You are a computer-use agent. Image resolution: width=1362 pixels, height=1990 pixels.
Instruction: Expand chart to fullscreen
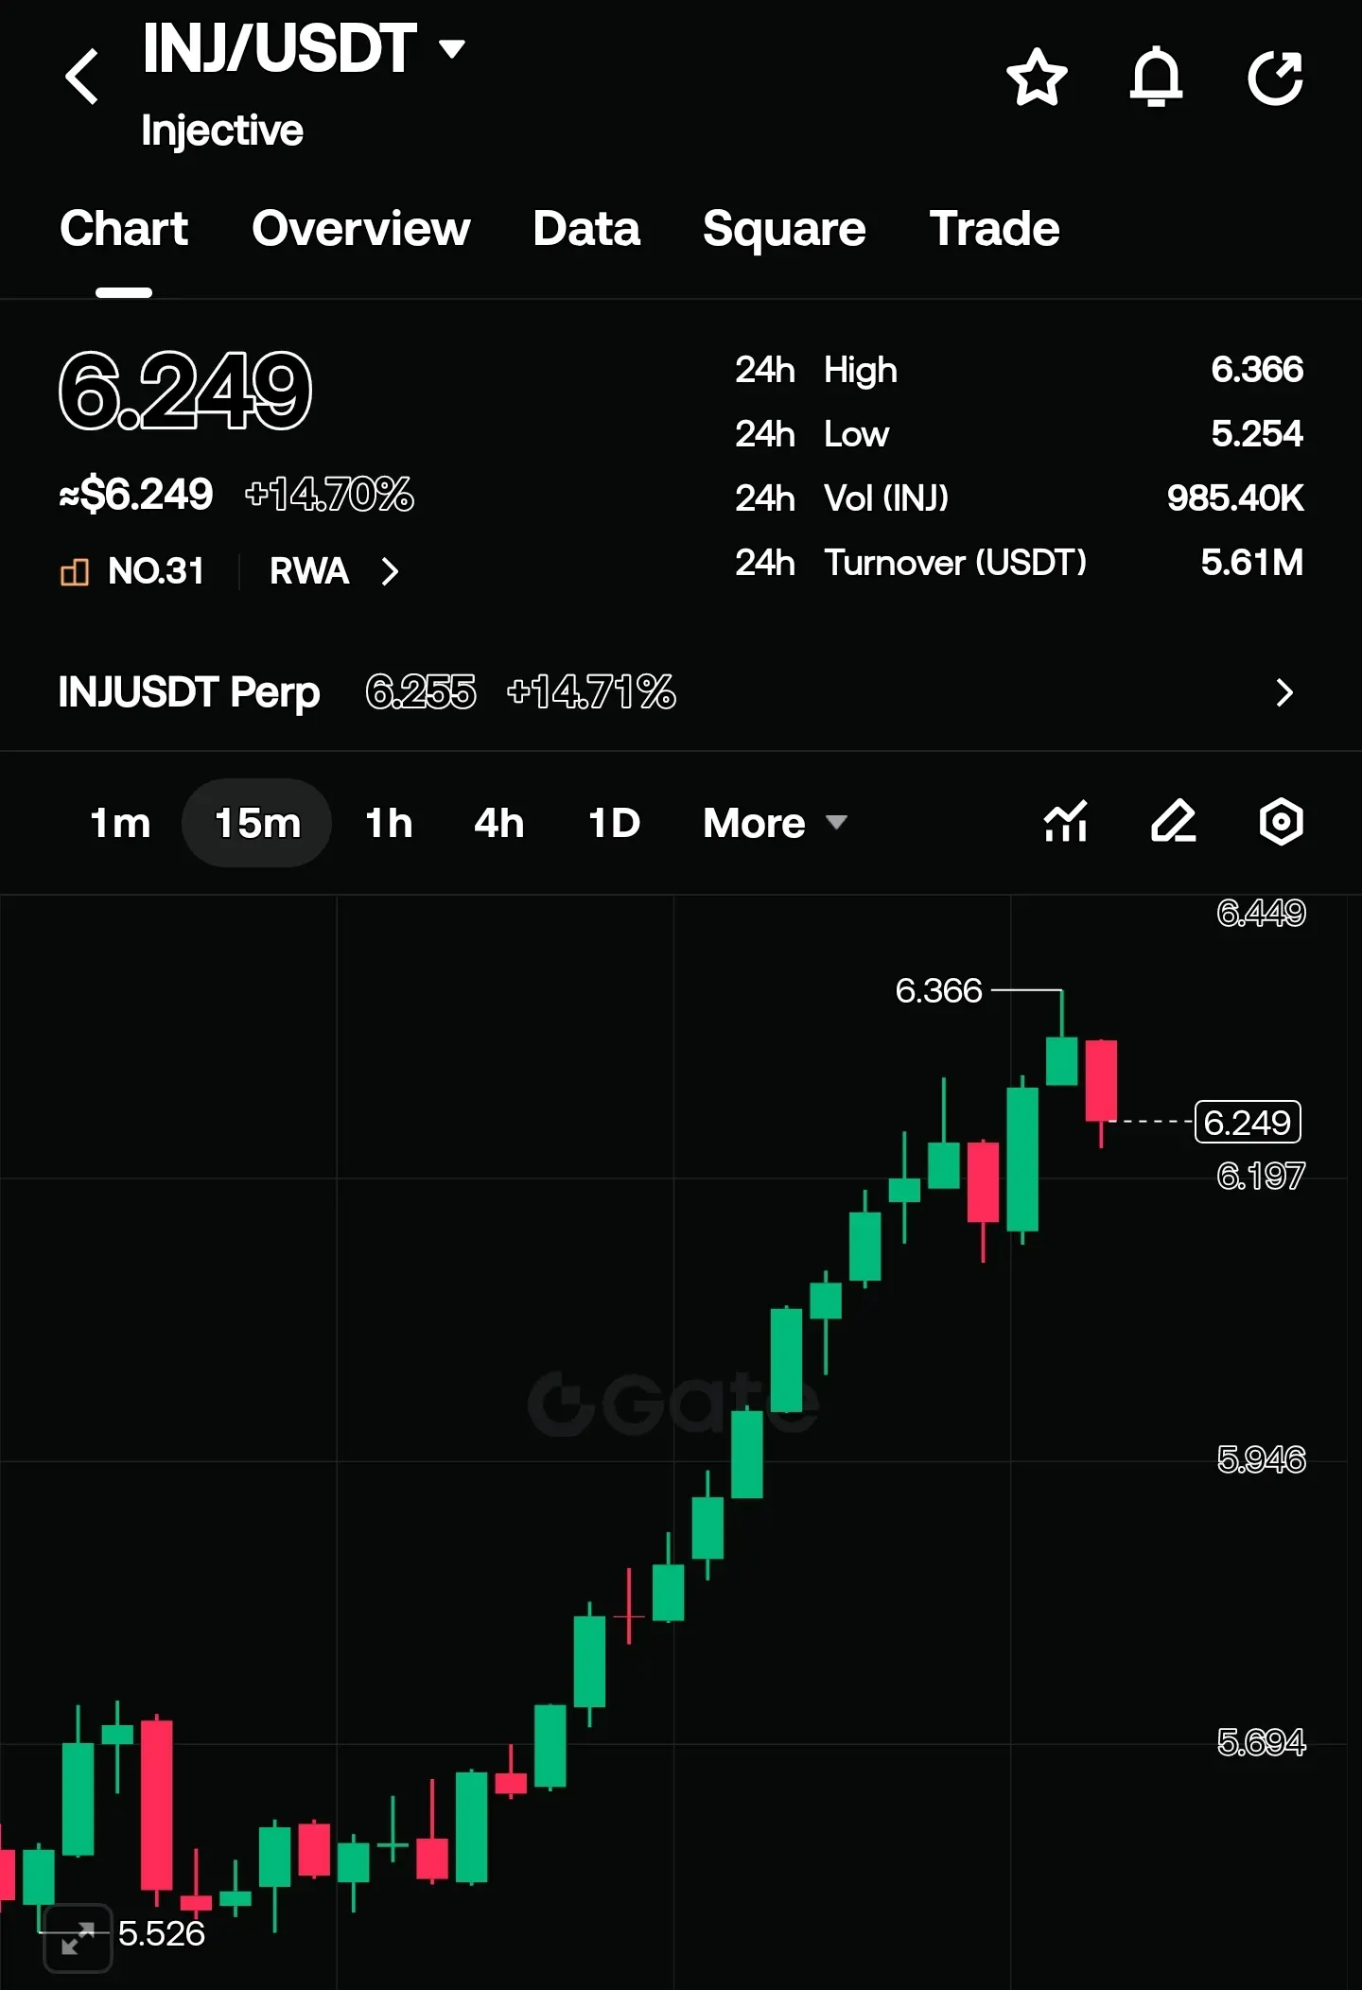click(x=78, y=1938)
